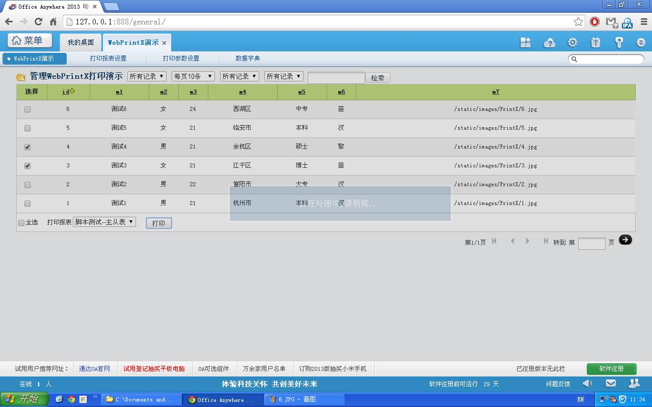
Task: Go to the first page icon
Action: 494,241
